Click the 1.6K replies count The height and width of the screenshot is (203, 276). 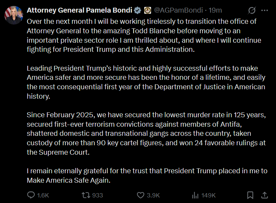tap(43, 195)
